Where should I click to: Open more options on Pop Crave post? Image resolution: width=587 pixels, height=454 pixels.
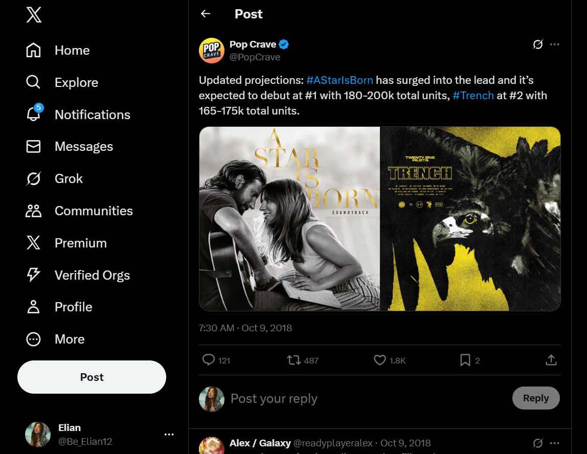click(x=555, y=44)
